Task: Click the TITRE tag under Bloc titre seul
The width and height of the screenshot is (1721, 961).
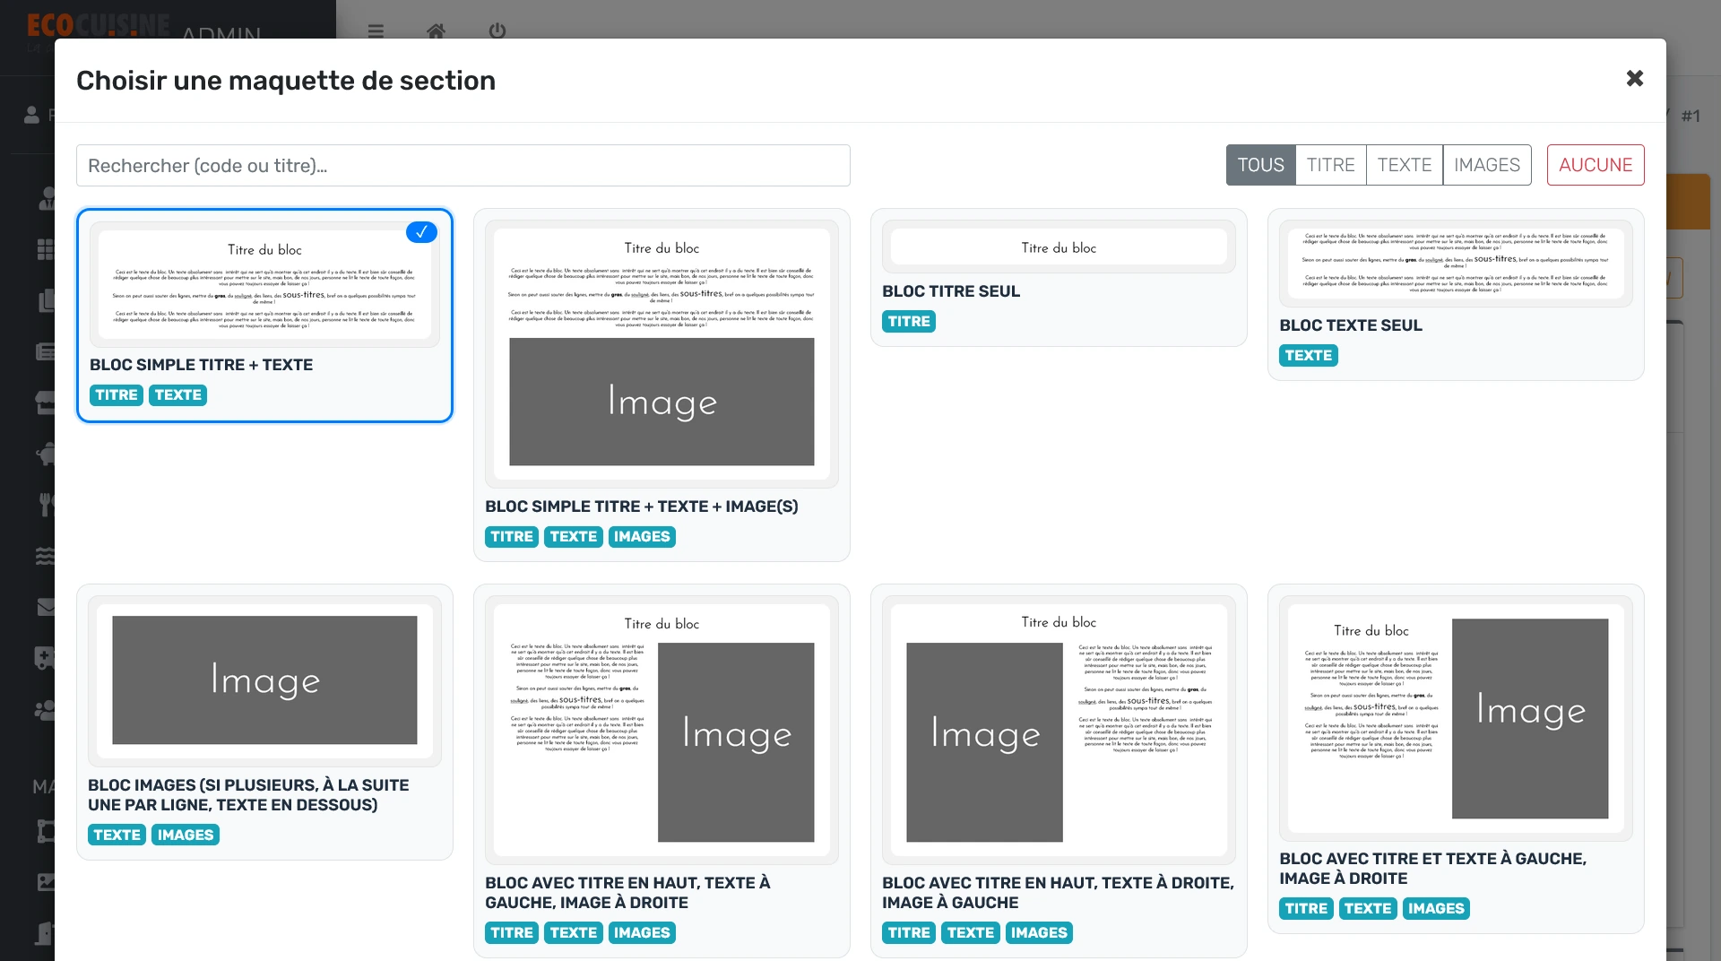Action: (908, 322)
